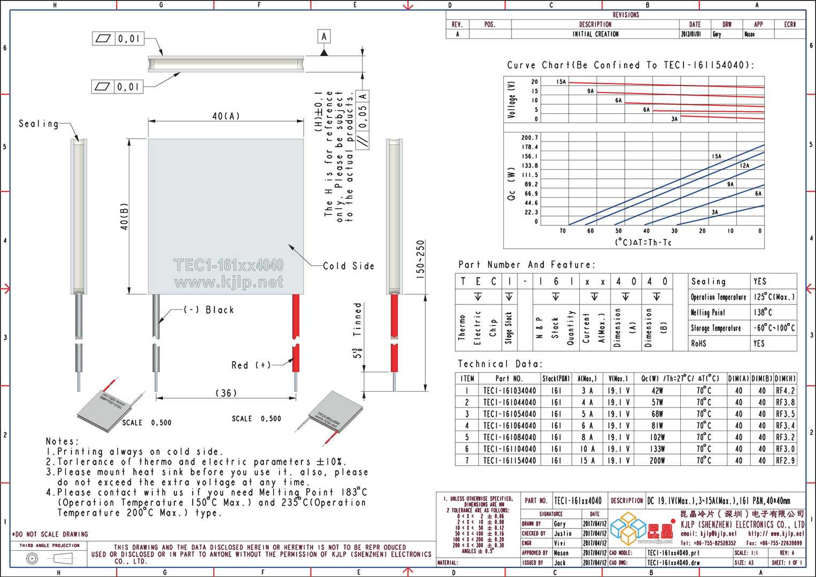Click the '200W' Qc cell
This screenshot has width=816, height=577.
(x=657, y=461)
